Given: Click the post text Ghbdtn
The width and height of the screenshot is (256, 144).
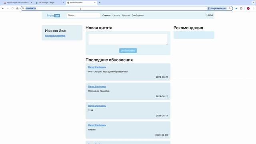Looking at the screenshot, I should click(92, 130).
